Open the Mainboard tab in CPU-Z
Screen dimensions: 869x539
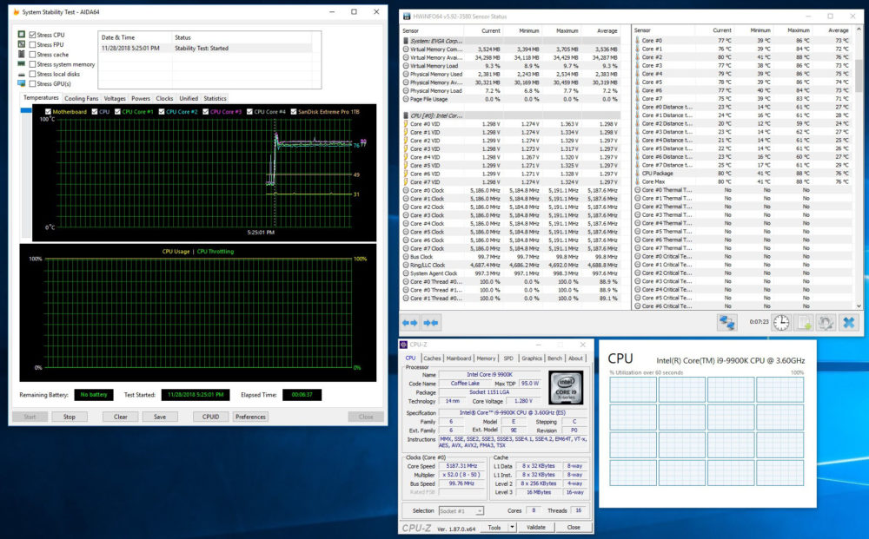[459, 358]
